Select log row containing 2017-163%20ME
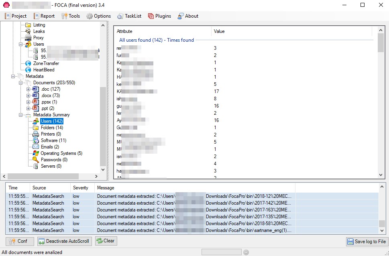This screenshot has width=389, height=256. 192,210
